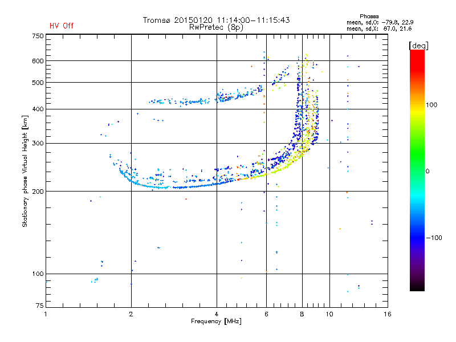Image resolution: width=456 pixels, height=342 pixels.
Task: Select the 'mean, sd,O: -79.8, 22.9' line
Action: tap(380, 22)
